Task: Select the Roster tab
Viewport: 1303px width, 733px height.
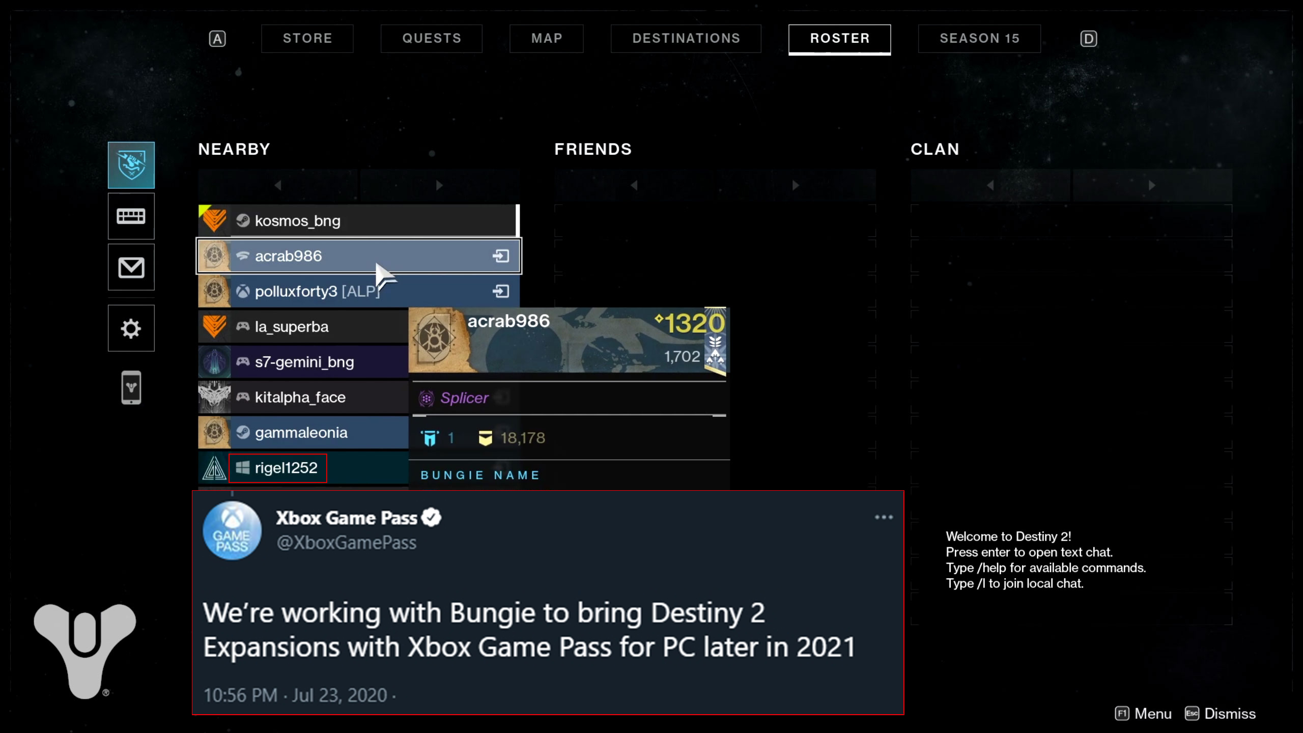Action: [x=840, y=39]
